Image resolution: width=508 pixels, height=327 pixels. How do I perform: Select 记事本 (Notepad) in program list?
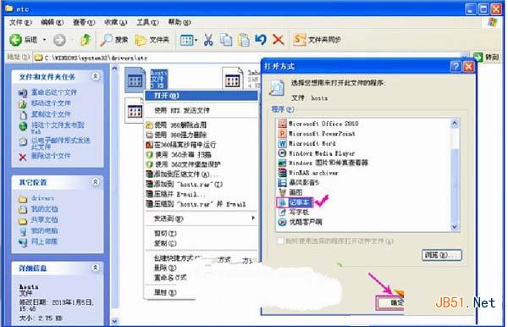tap(294, 202)
